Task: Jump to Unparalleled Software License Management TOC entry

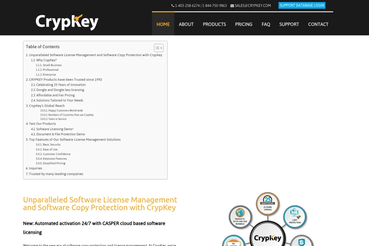Action: point(94,55)
